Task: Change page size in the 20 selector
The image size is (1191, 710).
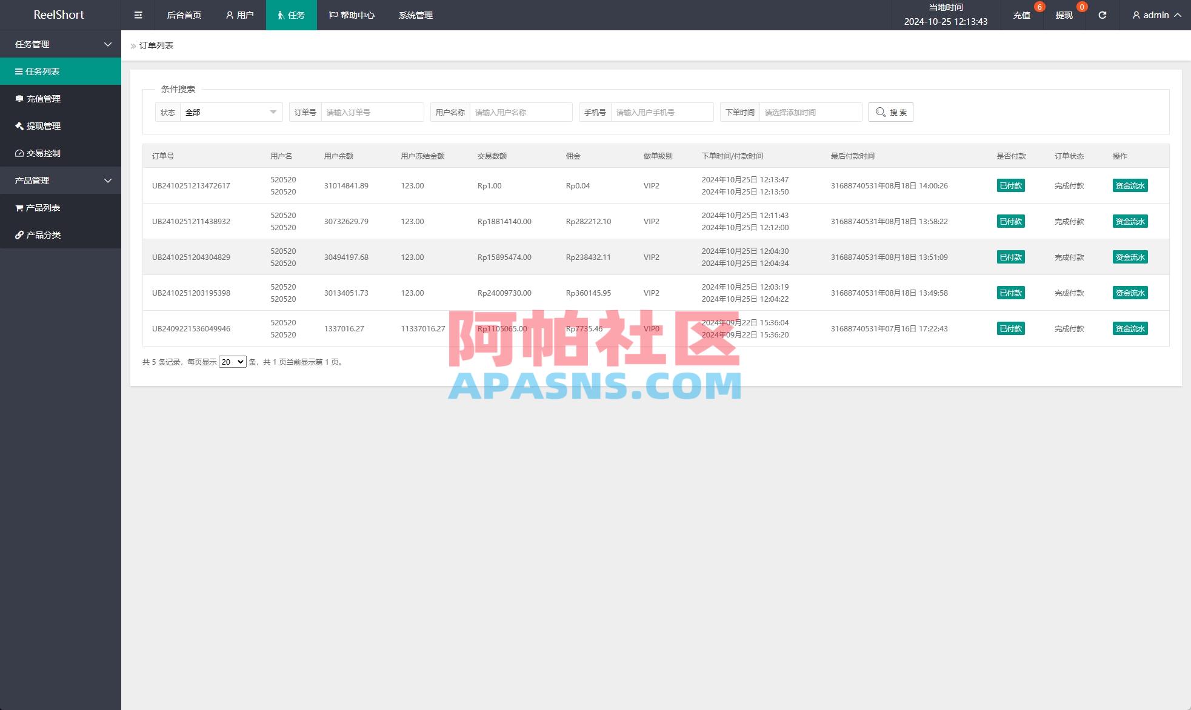Action: tap(232, 362)
